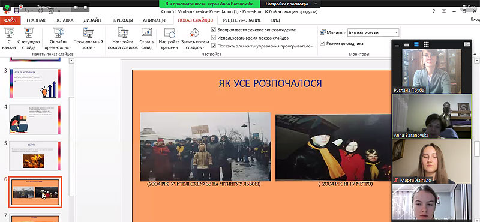Toggle Воспроизвести речевое сопровождение checkbox
The height and width of the screenshot is (222, 480).
214,30
